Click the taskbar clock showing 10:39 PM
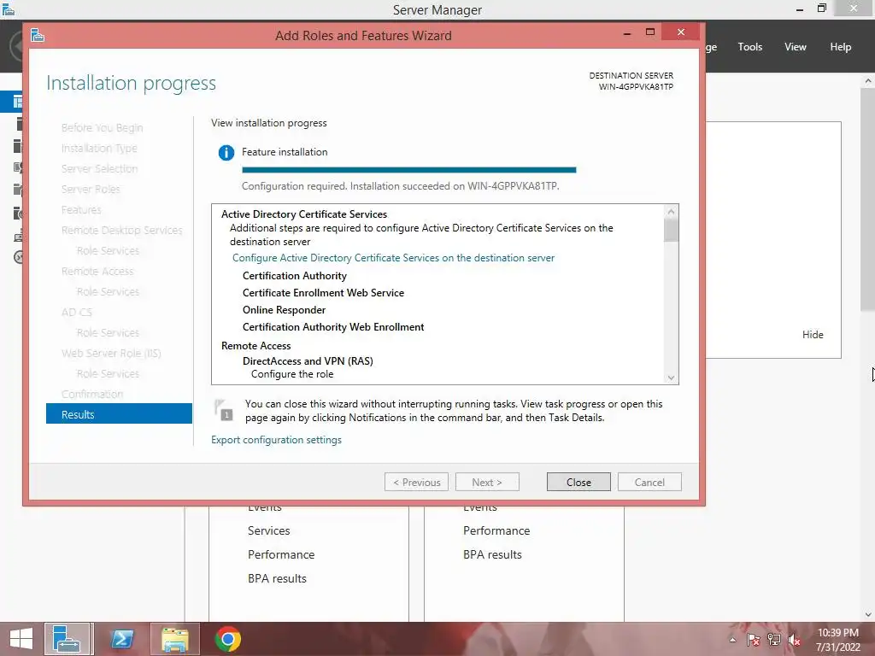The height and width of the screenshot is (656, 875). [838, 640]
